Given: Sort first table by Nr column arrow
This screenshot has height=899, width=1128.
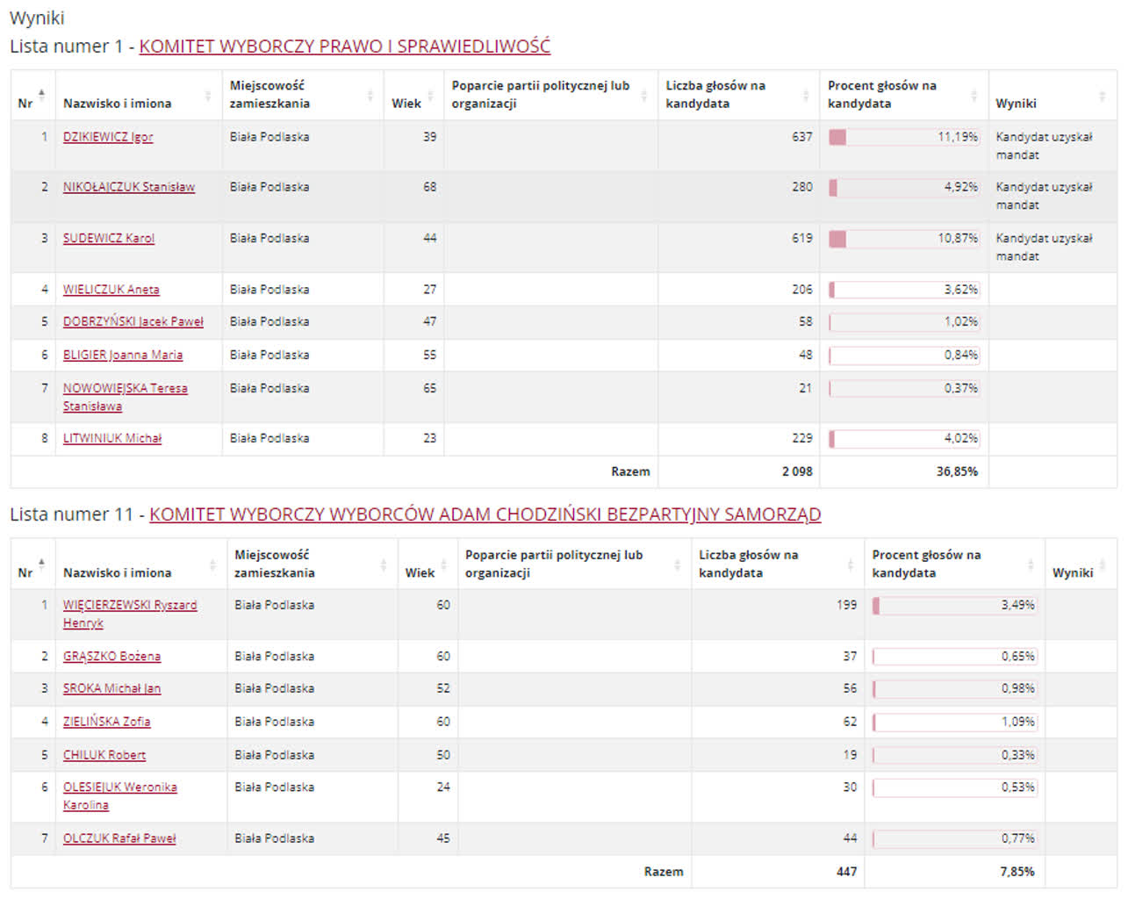Looking at the screenshot, I should (41, 95).
